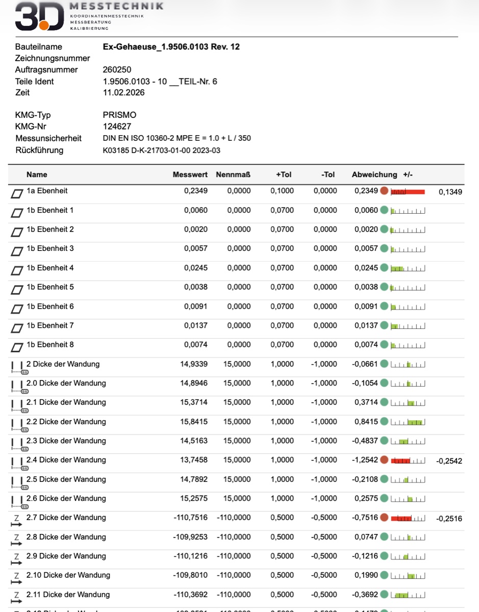Screen dimensions: 479x612
Task: Click Messwert 14,5163 of 2.3 Dicke
Action: pyautogui.click(x=194, y=441)
